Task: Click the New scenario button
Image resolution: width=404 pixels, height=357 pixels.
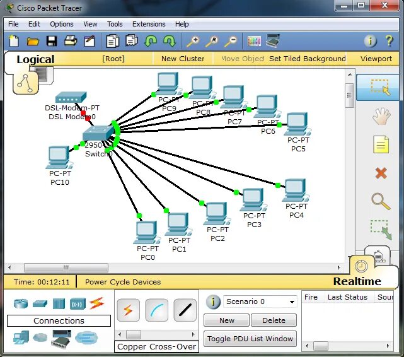Action: pos(227,320)
